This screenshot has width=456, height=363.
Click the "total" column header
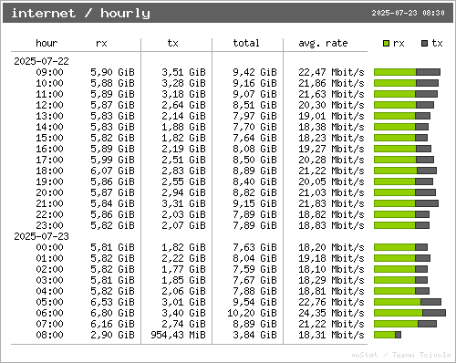[x=246, y=43]
